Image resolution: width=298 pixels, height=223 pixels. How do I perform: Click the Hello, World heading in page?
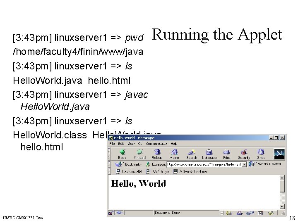pos(139,183)
